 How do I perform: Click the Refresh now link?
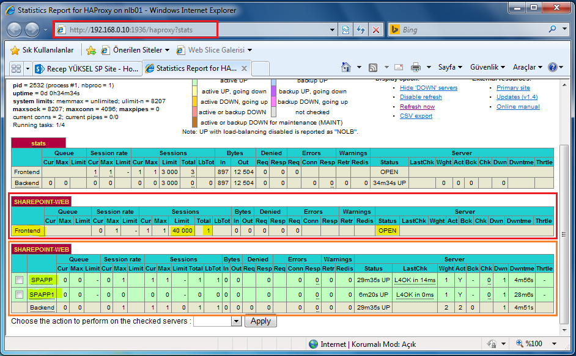(417, 106)
